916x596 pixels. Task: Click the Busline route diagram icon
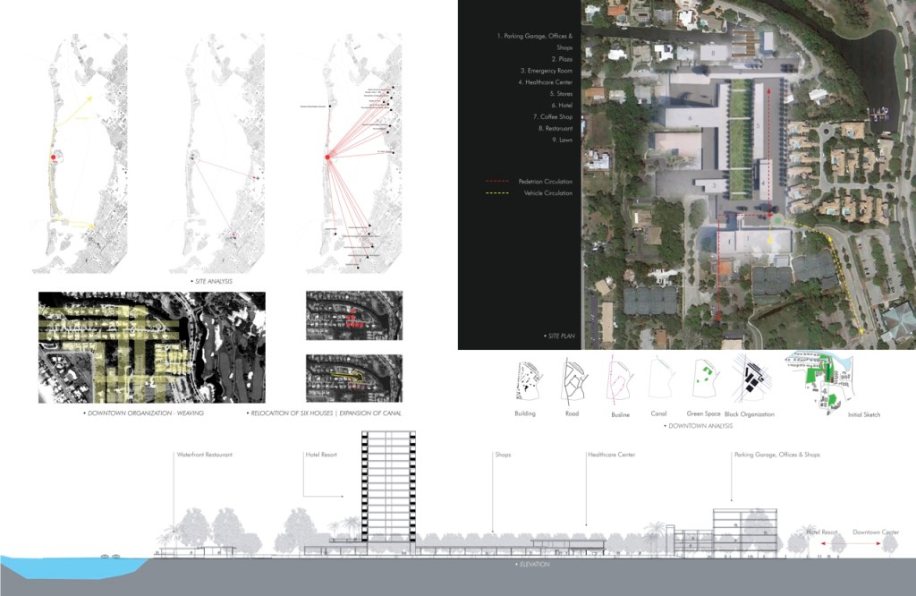(615, 381)
